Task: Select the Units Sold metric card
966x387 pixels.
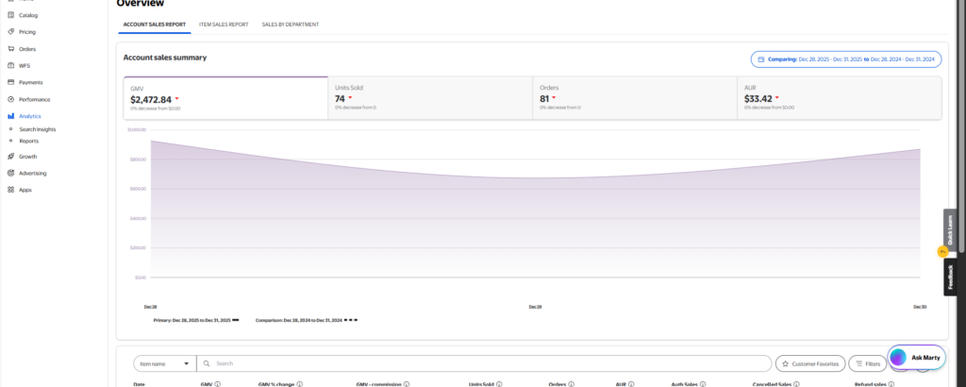Action: 430,98
